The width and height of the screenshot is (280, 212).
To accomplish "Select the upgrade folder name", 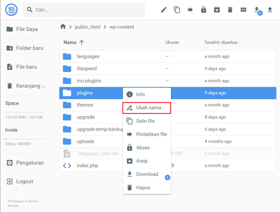I will click(86, 117).
